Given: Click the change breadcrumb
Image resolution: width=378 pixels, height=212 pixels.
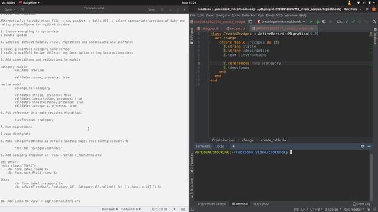Looking at the screenshot, I should [248, 140].
